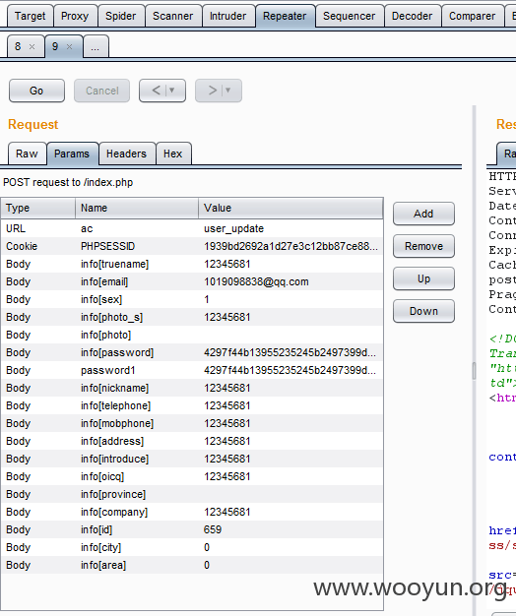Click the info[sex] parameter row

[192, 299]
